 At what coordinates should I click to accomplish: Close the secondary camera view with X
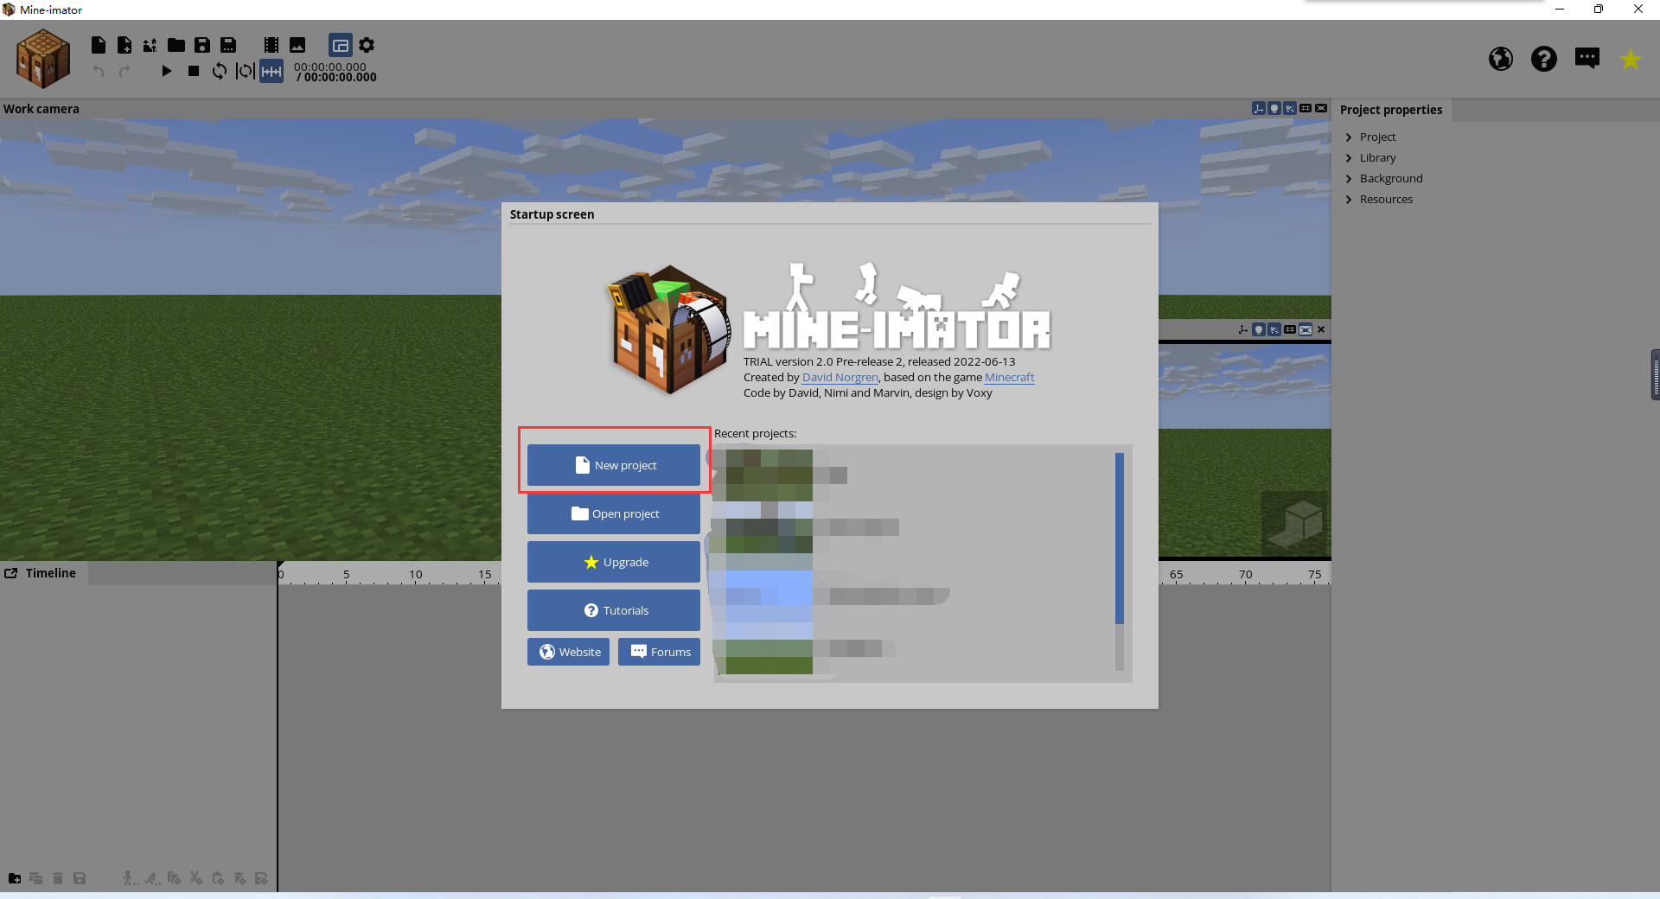point(1321,329)
